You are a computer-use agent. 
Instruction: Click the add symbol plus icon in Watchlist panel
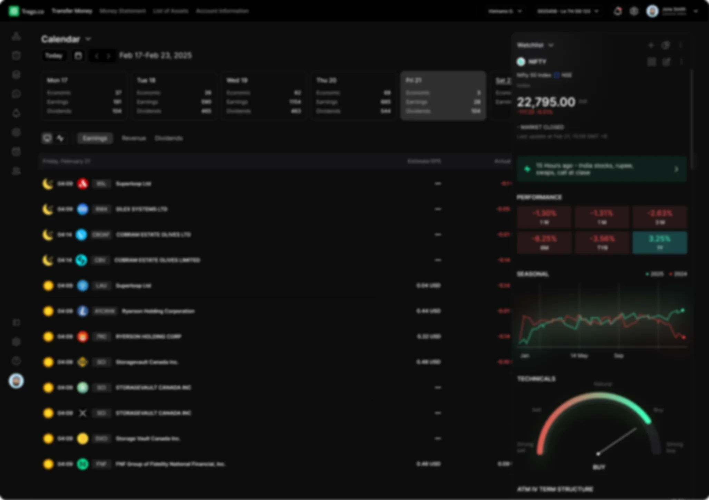click(x=652, y=45)
